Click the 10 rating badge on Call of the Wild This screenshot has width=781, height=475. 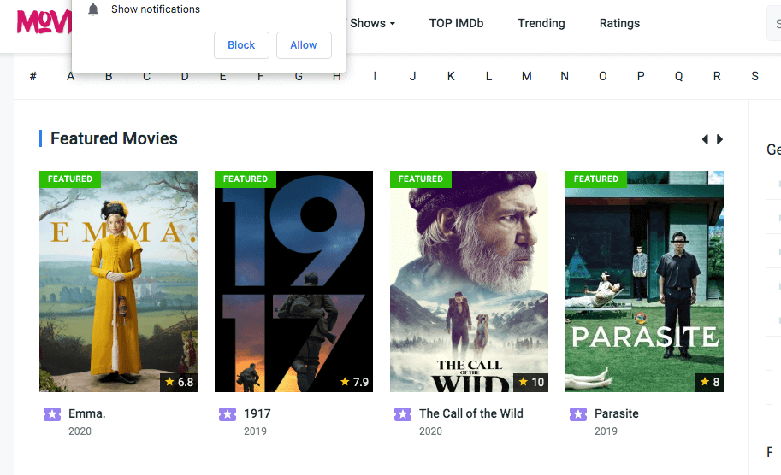(531, 382)
